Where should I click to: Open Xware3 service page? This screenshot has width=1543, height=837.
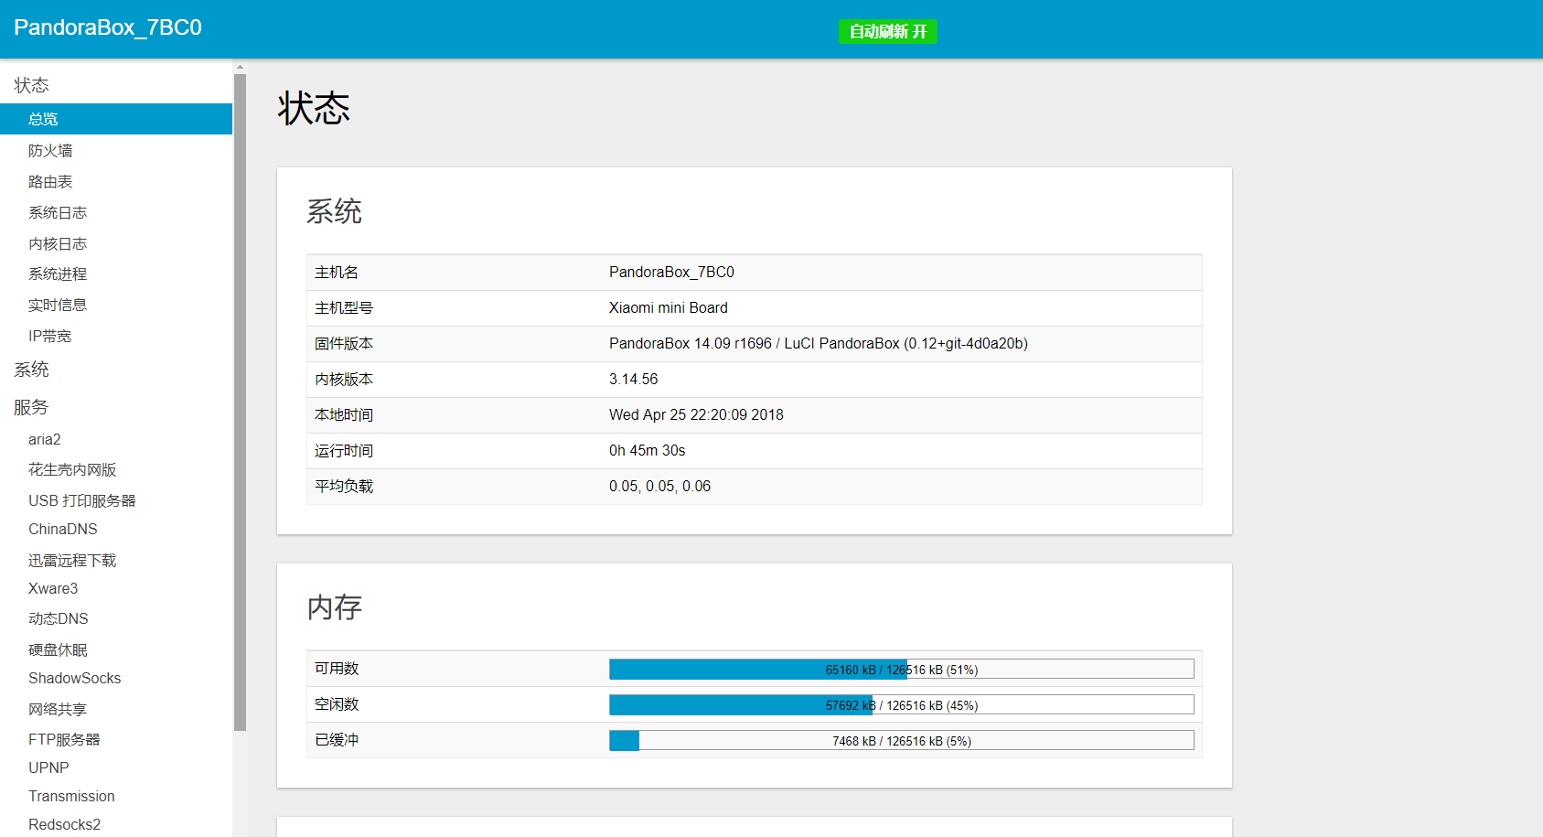[53, 588]
